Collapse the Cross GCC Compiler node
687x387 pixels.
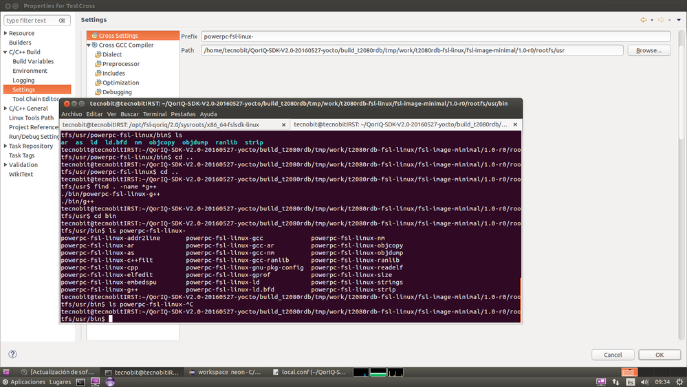coord(89,45)
